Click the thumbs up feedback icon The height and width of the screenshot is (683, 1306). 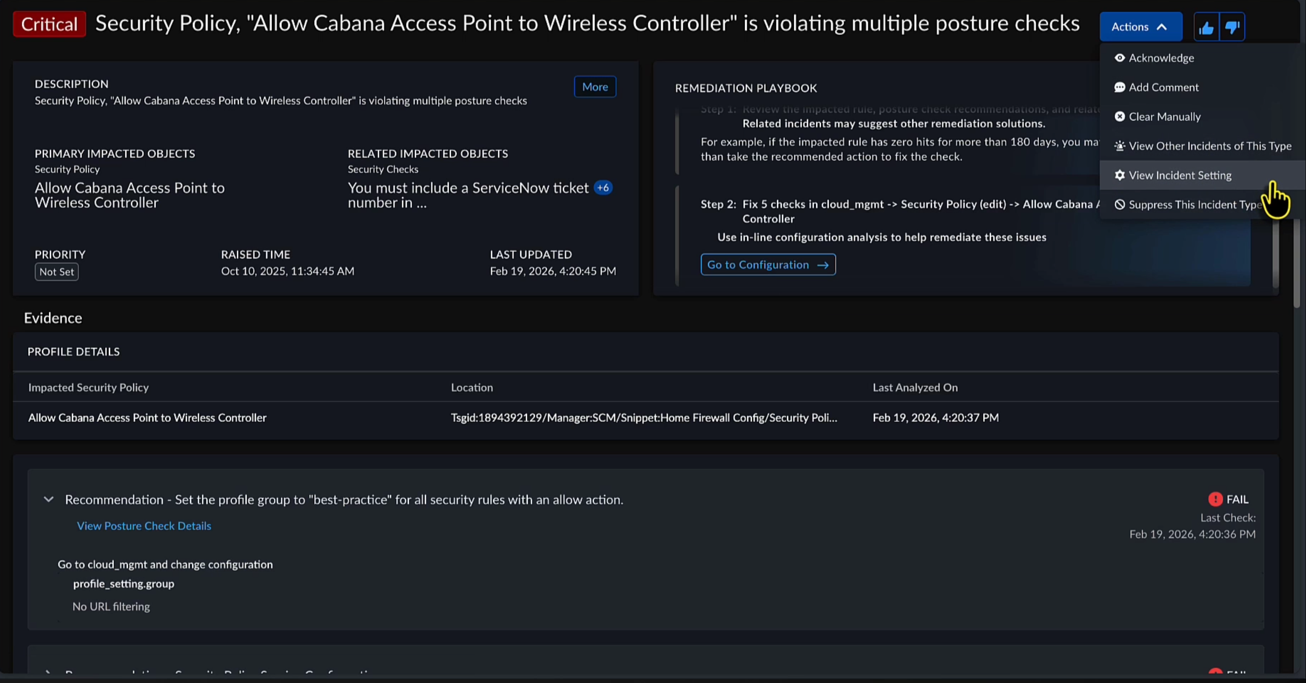tap(1206, 27)
